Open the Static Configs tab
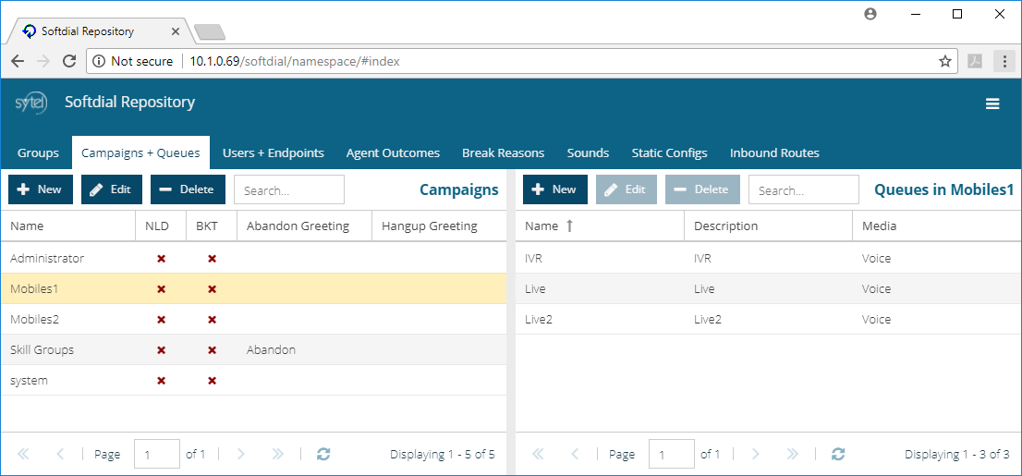 [669, 153]
